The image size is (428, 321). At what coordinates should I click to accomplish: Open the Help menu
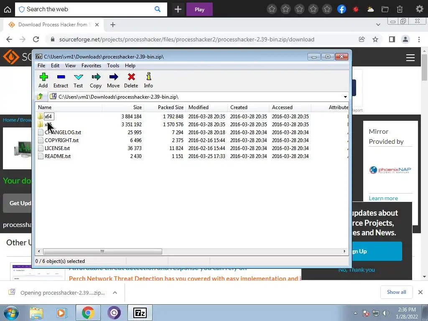click(x=130, y=66)
